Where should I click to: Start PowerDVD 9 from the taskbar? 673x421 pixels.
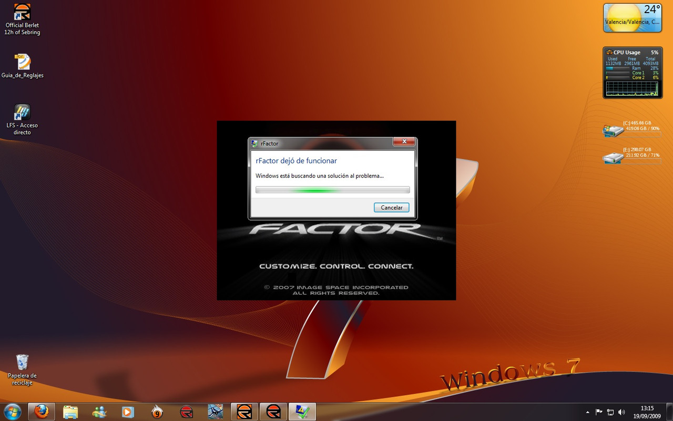pyautogui.click(x=158, y=411)
